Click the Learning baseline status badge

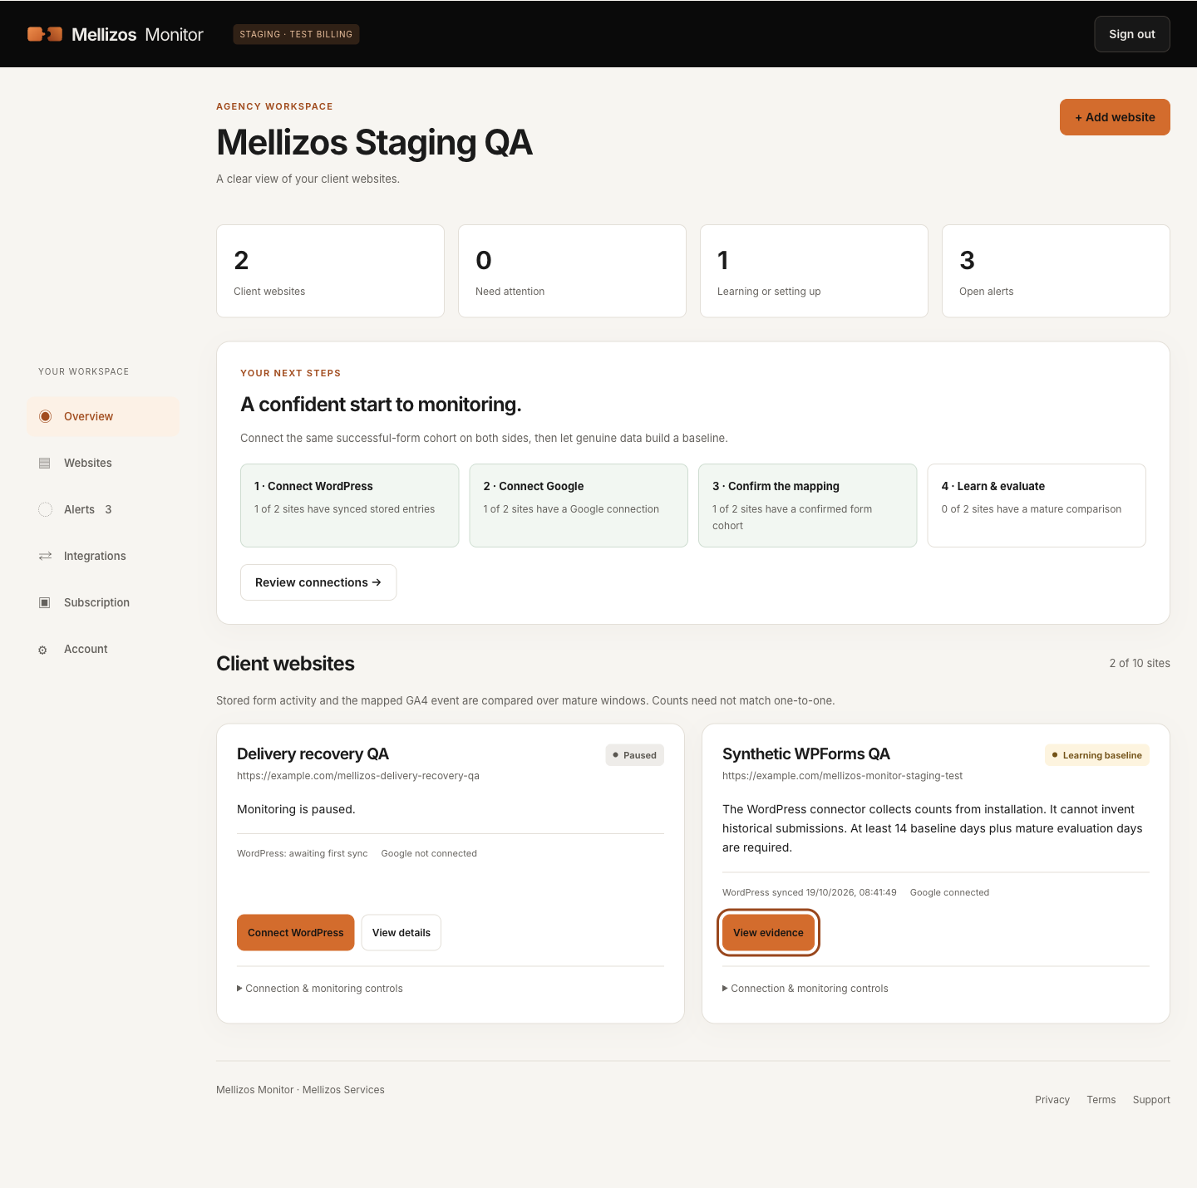1097,755
